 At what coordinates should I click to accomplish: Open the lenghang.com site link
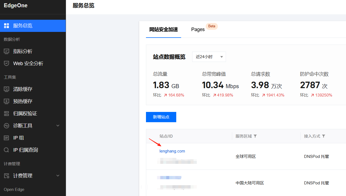click(172, 151)
